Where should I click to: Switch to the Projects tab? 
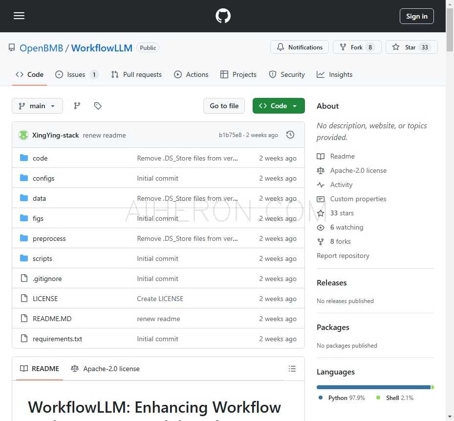(x=238, y=74)
